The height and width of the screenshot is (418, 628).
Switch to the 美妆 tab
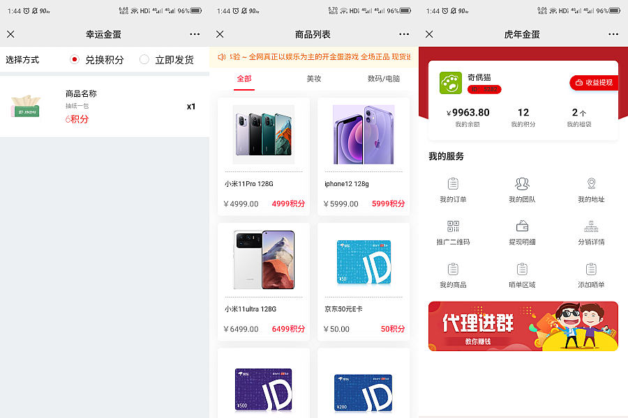314,79
